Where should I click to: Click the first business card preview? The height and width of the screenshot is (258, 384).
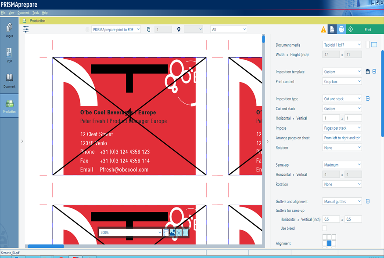coord(129,116)
